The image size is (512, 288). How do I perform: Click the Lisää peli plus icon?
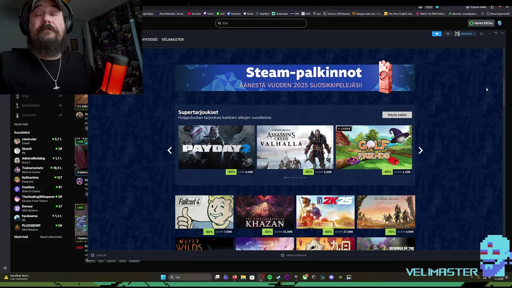(x=92, y=255)
